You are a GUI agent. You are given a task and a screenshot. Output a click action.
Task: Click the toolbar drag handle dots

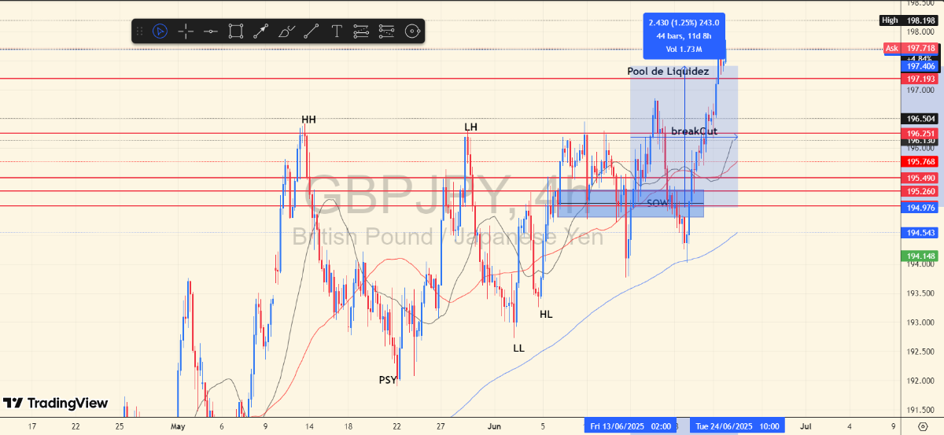click(x=140, y=31)
